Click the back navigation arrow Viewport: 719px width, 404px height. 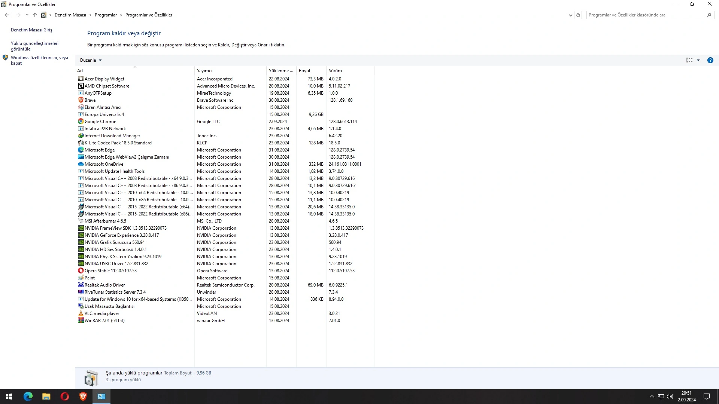(x=7, y=15)
